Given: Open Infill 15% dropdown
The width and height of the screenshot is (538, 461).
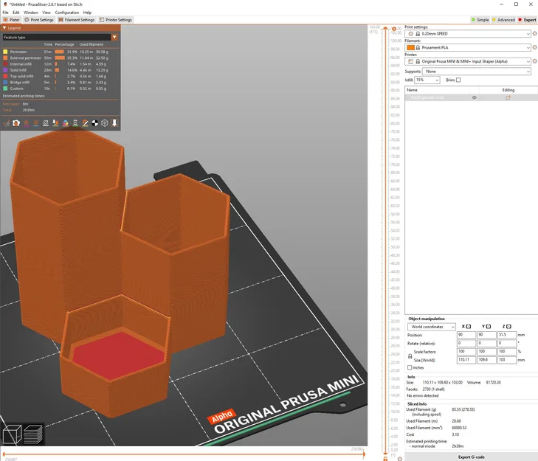Looking at the screenshot, I should point(427,80).
